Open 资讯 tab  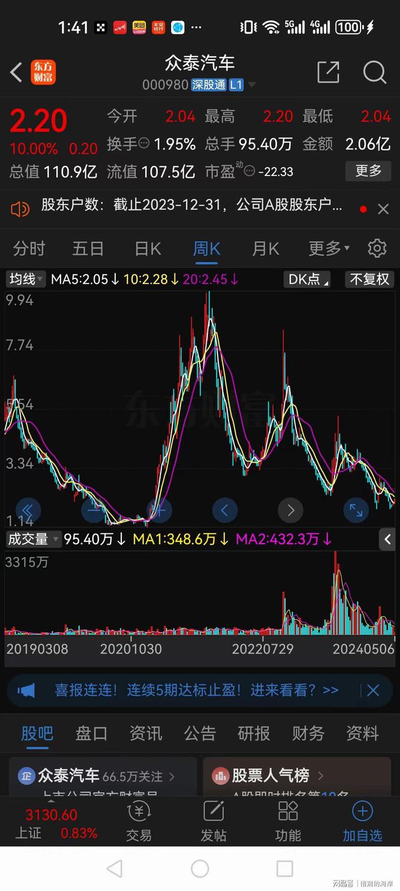pos(145,733)
